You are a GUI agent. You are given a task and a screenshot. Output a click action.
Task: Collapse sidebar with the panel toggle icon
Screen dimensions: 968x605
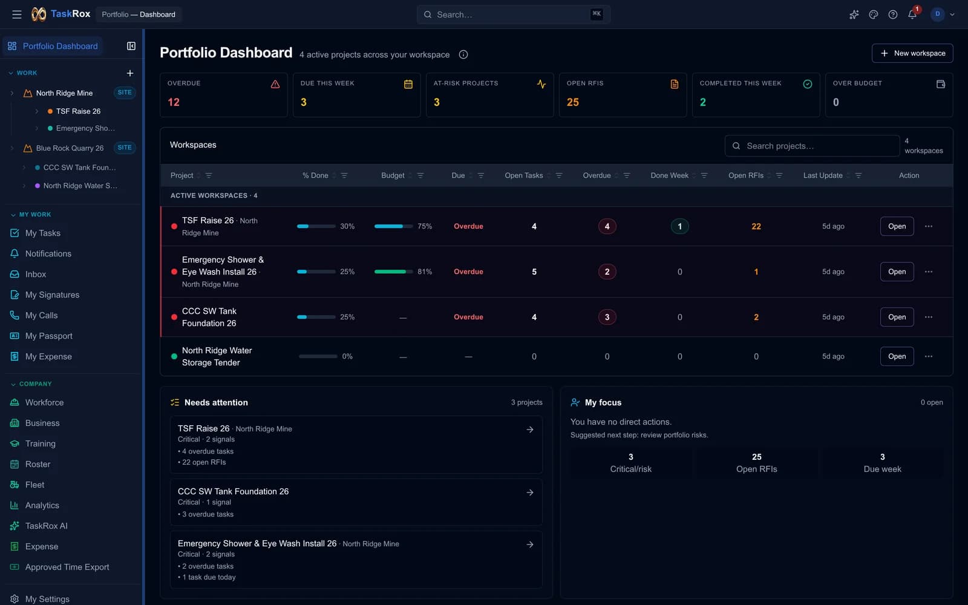[x=131, y=46]
